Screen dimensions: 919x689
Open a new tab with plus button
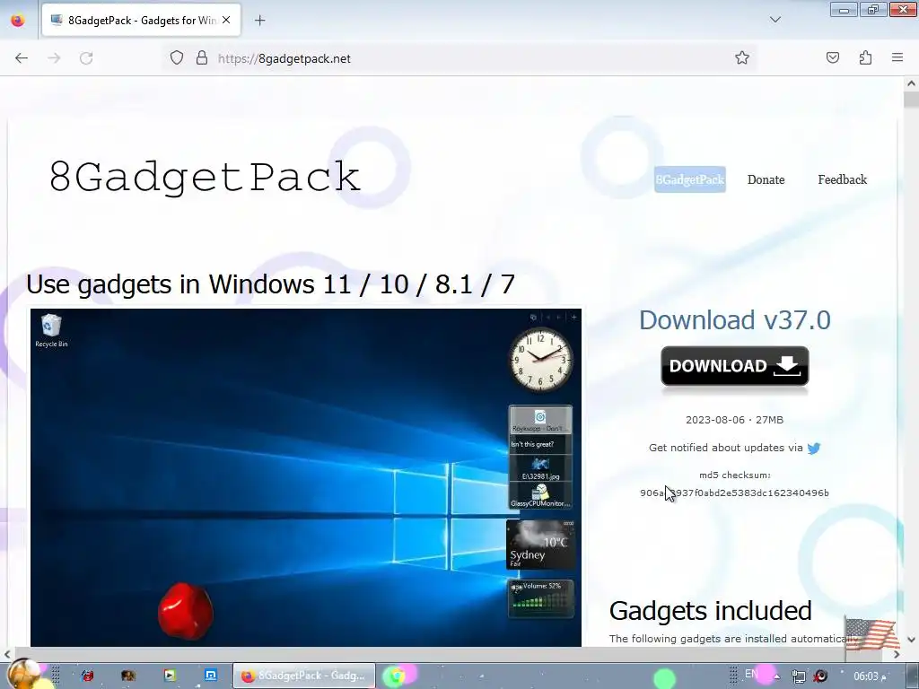point(259,21)
